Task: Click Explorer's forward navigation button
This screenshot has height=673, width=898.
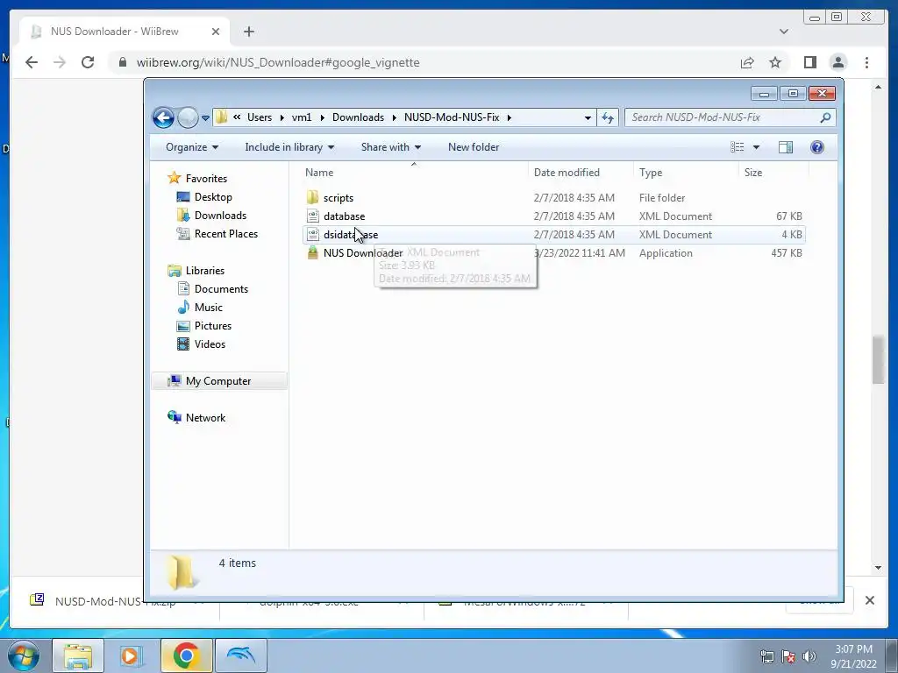Action: (x=188, y=118)
